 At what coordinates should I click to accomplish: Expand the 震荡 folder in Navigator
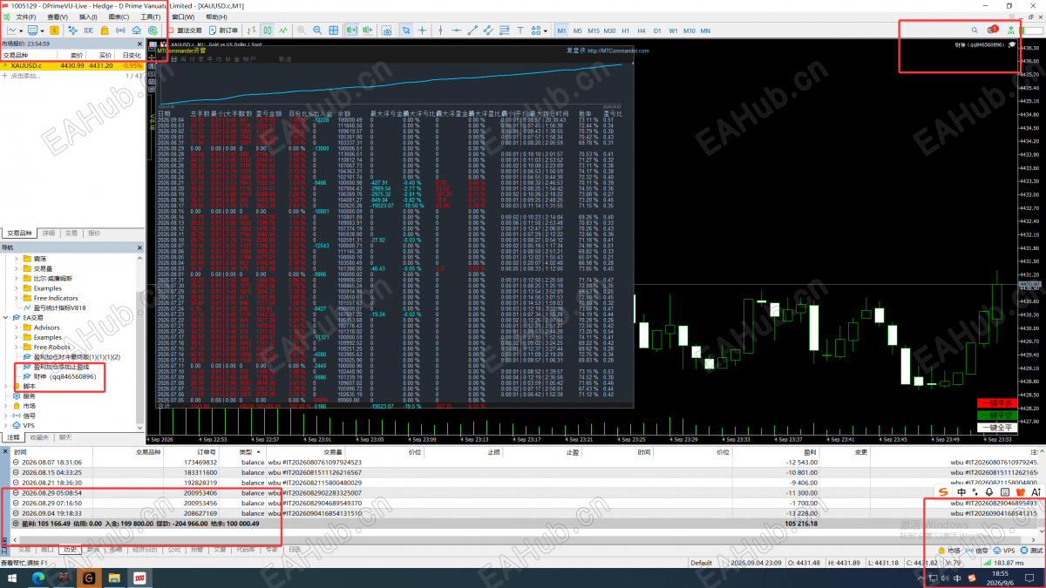coord(17,259)
